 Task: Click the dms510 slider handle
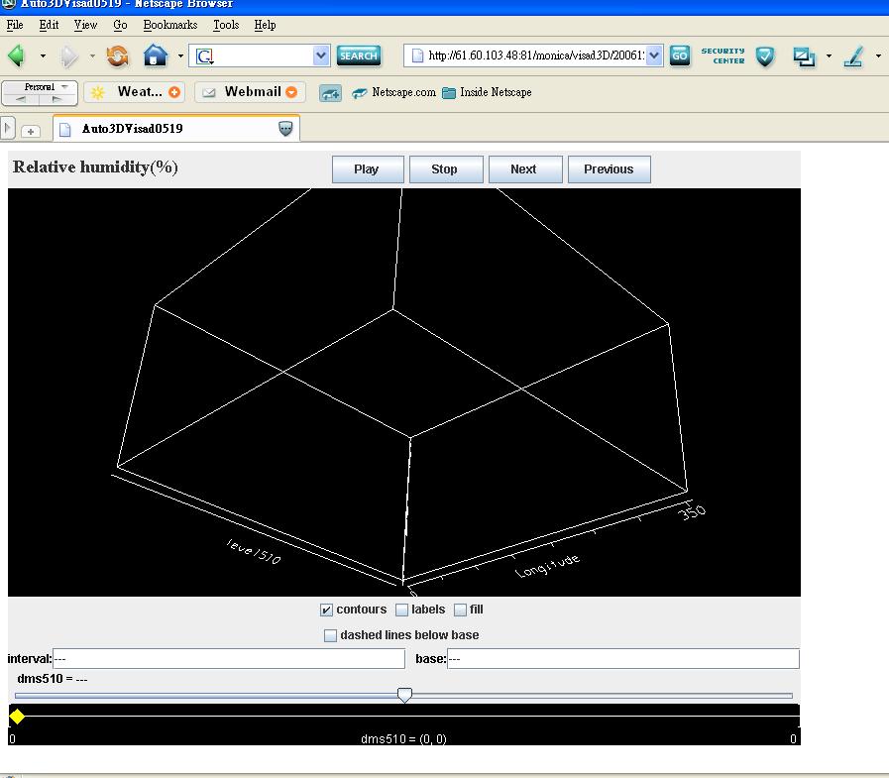(404, 695)
